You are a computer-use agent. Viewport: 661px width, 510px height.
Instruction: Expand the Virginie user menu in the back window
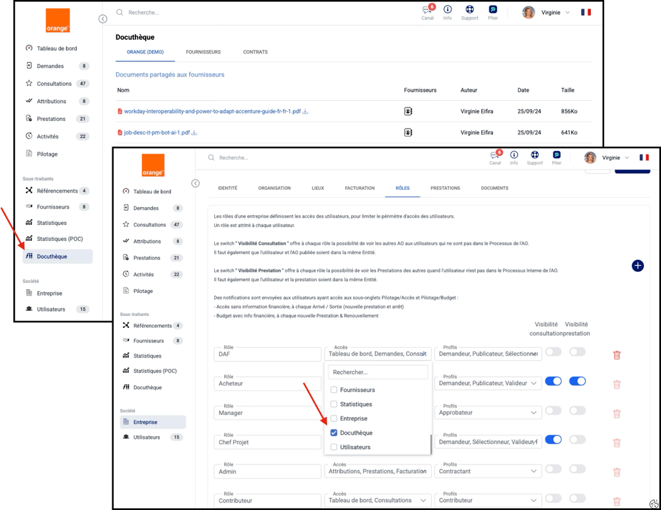(547, 13)
